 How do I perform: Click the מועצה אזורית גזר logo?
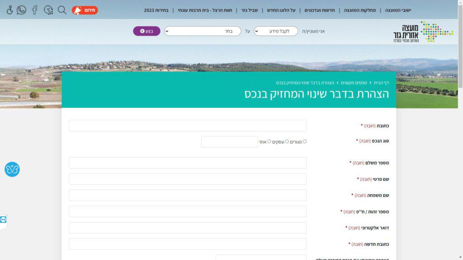pos(423,32)
